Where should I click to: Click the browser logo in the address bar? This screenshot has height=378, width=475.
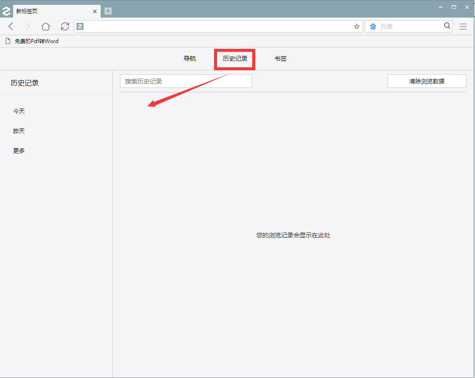80,26
